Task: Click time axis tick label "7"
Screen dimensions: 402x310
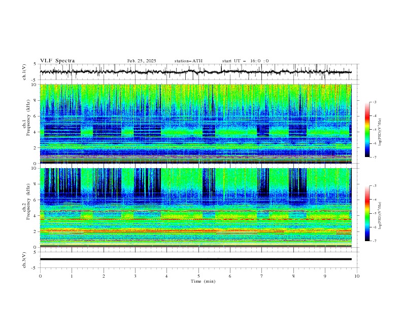Action: point(262,276)
